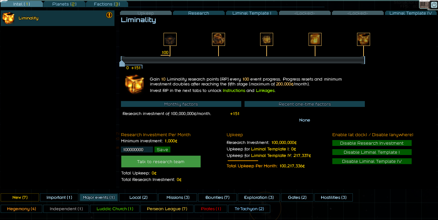This screenshot has width=438, height=220.
Task: Click the event progress bar marker at 0
Action: coord(122,63)
